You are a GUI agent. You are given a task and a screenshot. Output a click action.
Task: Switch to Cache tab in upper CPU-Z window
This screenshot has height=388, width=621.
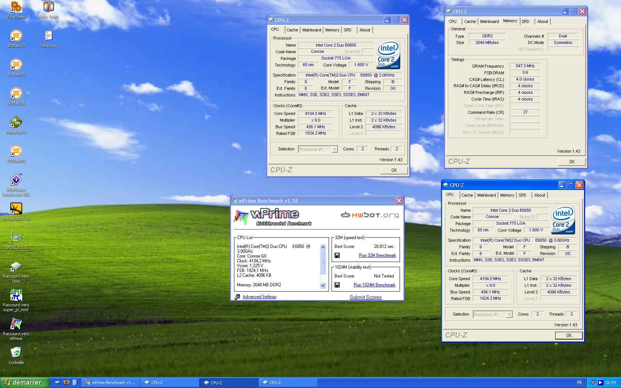292,30
